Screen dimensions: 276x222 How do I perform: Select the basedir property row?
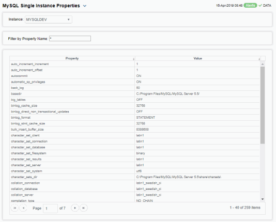point(135,94)
